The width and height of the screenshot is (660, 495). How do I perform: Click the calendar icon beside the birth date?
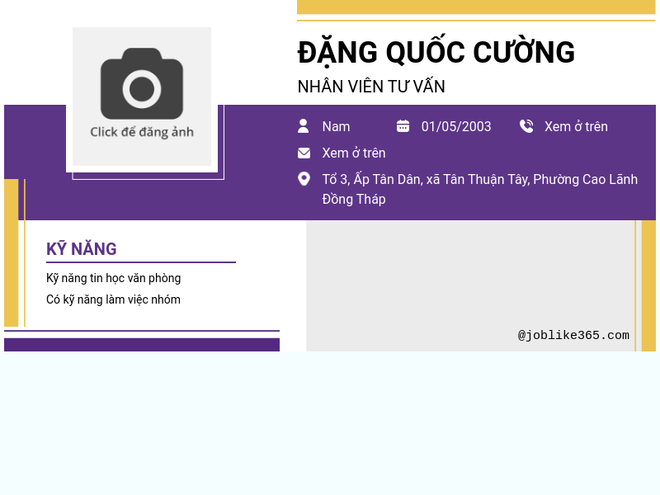403,125
